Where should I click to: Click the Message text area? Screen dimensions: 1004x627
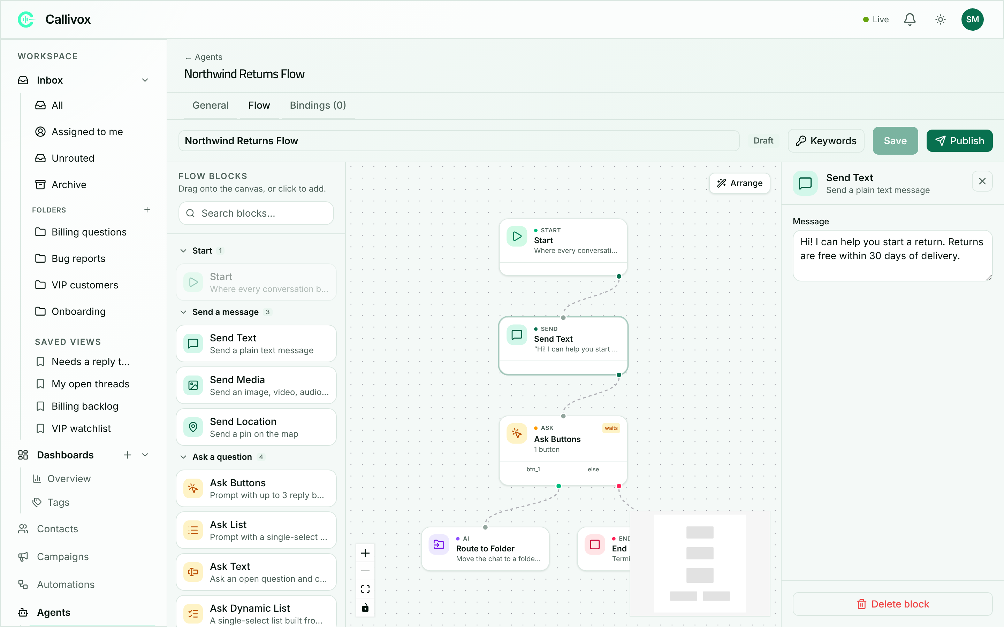pyautogui.click(x=892, y=256)
